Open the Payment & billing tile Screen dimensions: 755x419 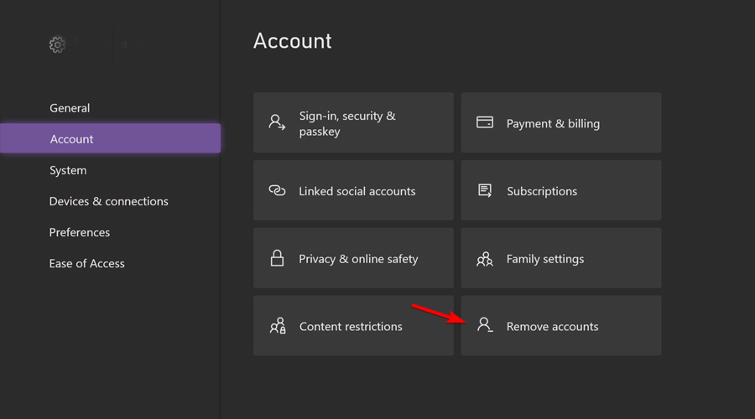pos(561,122)
